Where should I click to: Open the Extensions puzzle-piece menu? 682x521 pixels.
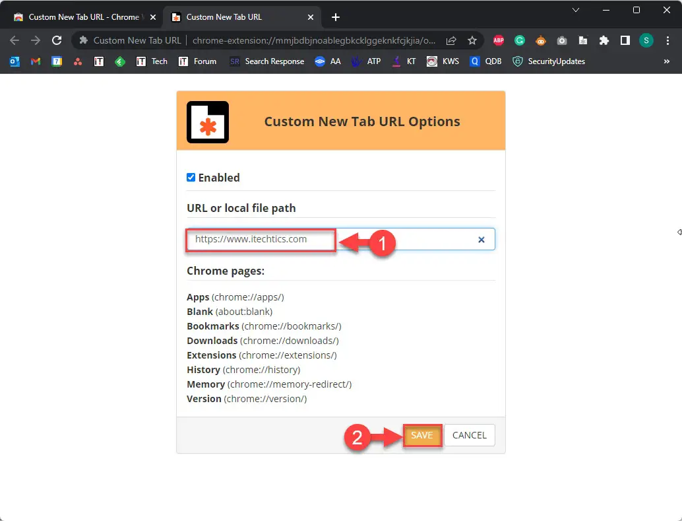604,40
